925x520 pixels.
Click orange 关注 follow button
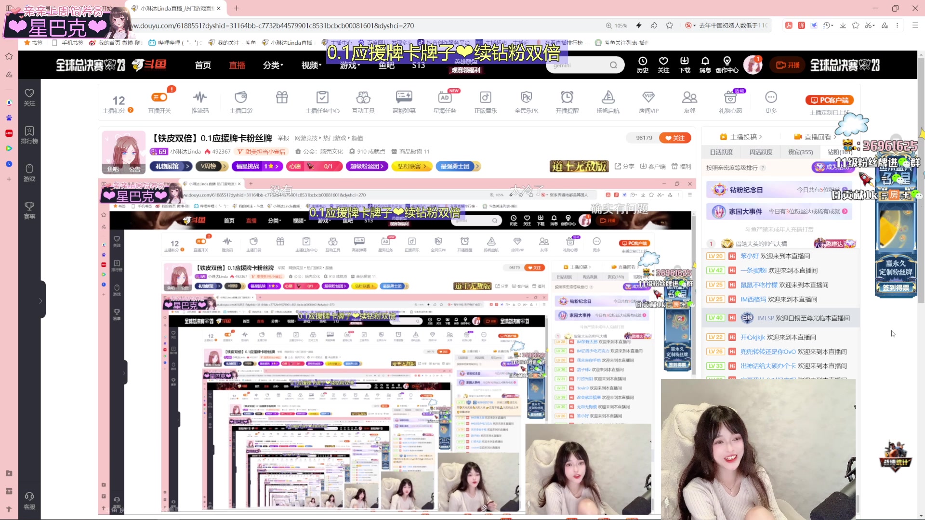point(675,138)
